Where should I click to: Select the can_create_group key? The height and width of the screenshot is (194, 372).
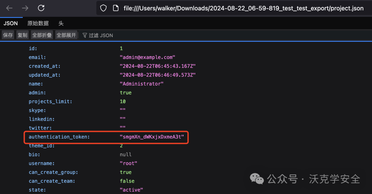(53, 172)
